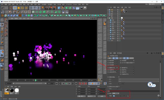Toggle the X axis lock
Viewport: 164px width, 100px height.
point(31,8)
